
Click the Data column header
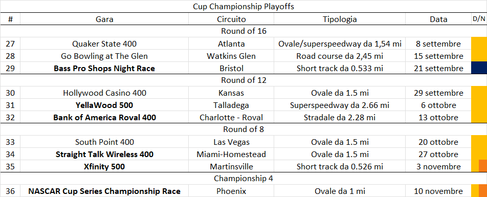(438, 19)
